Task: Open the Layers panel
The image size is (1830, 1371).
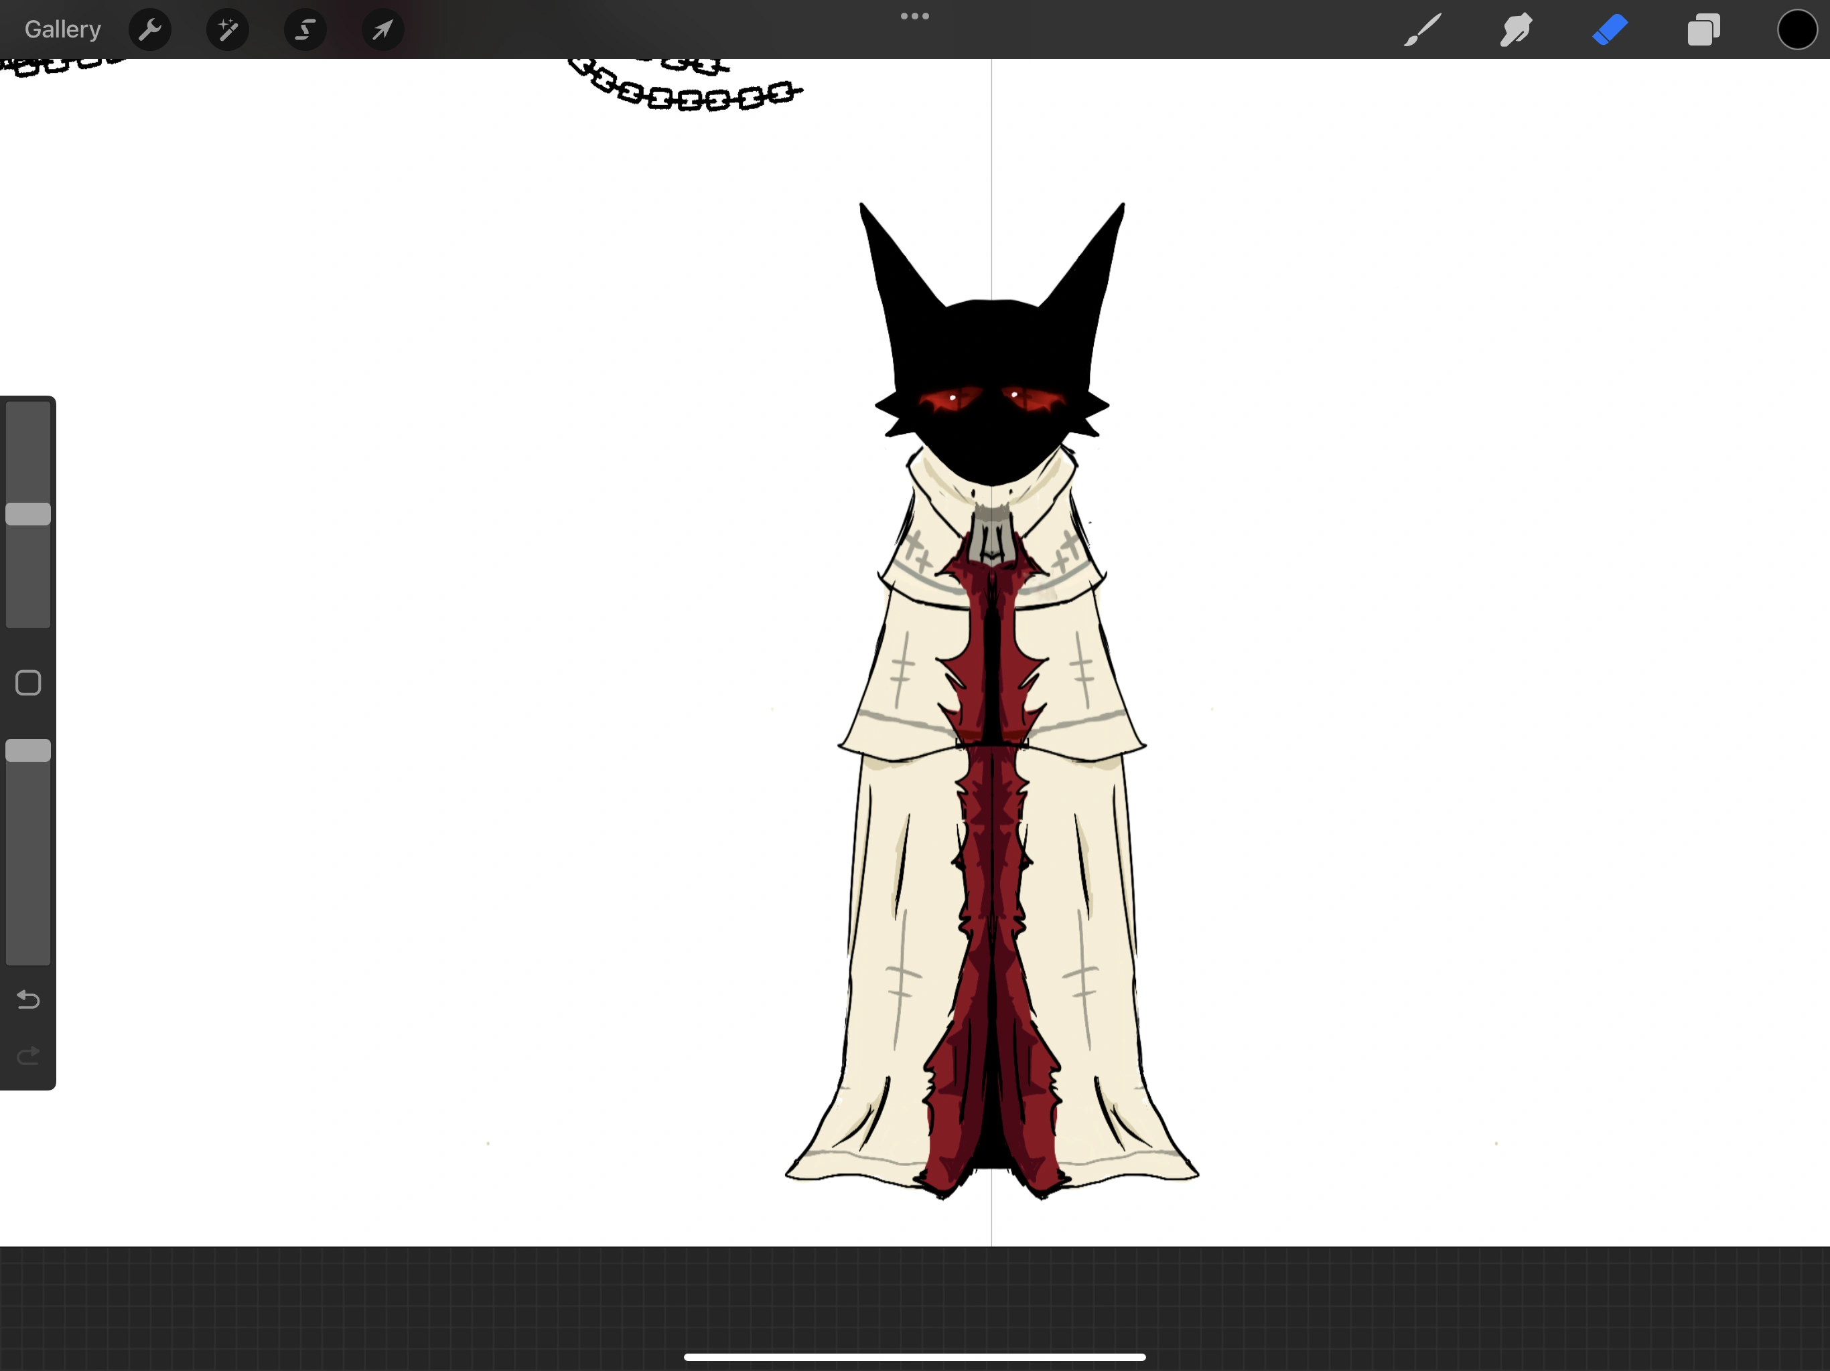Action: pyautogui.click(x=1703, y=31)
